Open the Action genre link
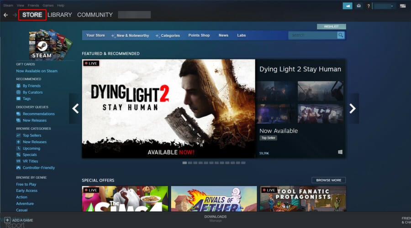This screenshot has width=411, height=228. [21, 197]
